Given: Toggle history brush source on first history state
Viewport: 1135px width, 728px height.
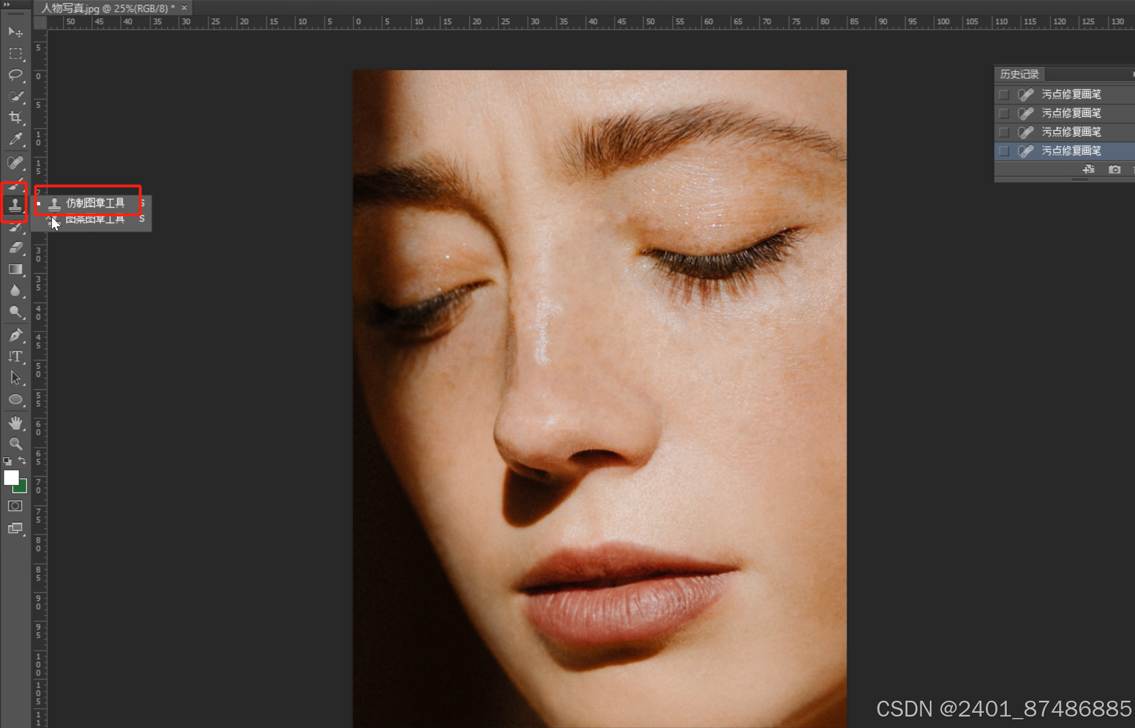Looking at the screenshot, I should pyautogui.click(x=1003, y=94).
